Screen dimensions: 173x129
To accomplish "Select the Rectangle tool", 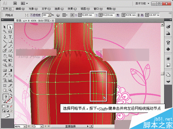I will tap(10, 41).
